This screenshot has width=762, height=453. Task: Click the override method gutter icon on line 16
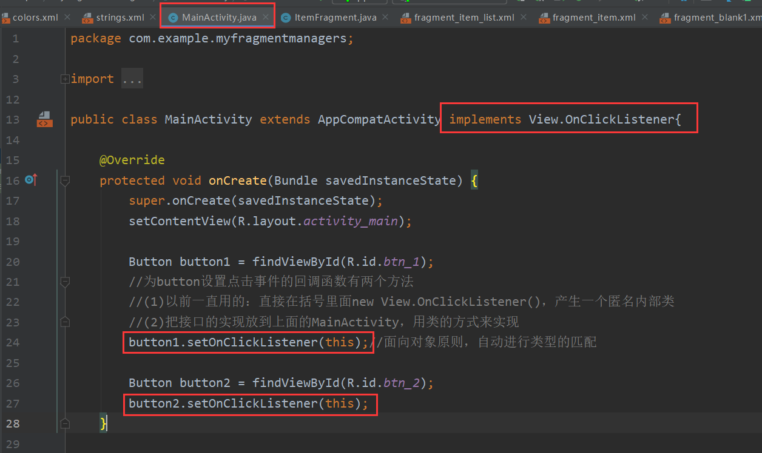[x=31, y=180]
